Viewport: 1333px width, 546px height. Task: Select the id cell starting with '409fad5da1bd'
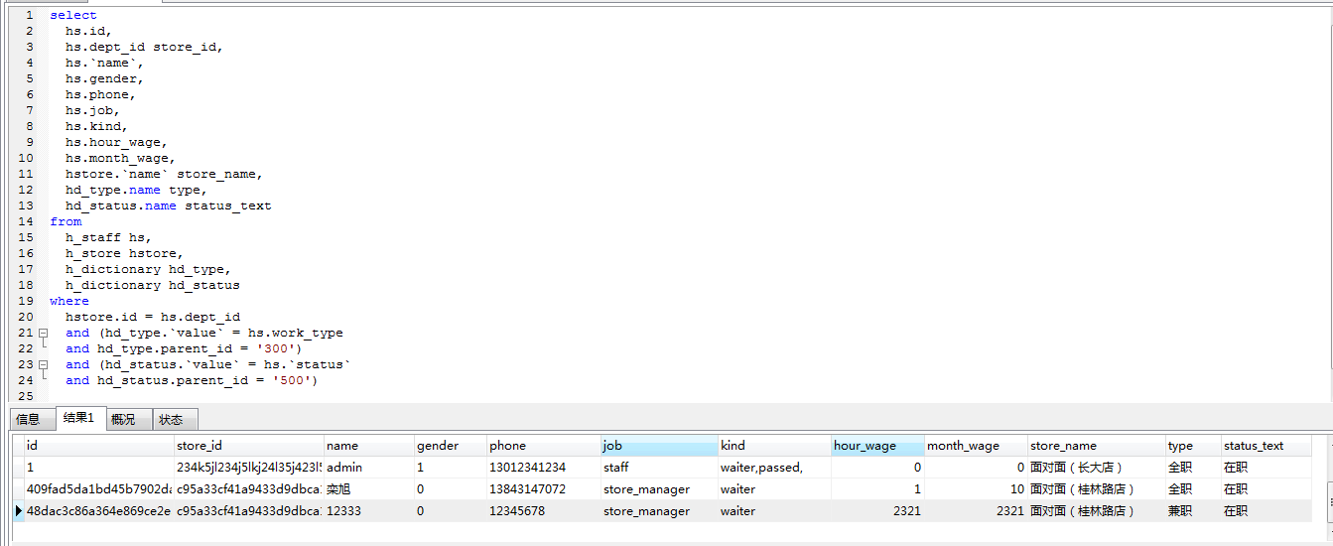(x=99, y=489)
